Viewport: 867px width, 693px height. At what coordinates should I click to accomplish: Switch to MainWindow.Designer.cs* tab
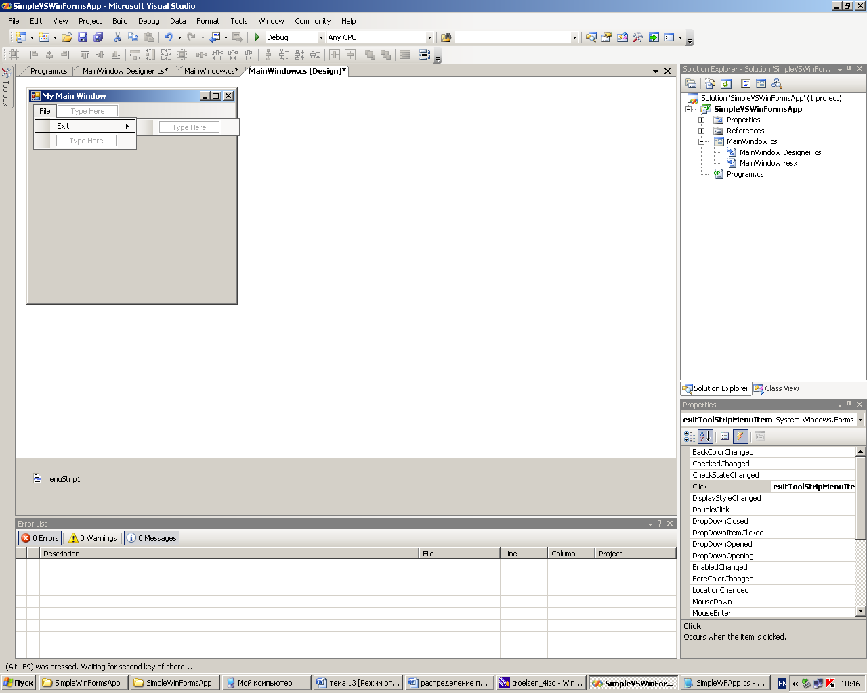click(125, 71)
